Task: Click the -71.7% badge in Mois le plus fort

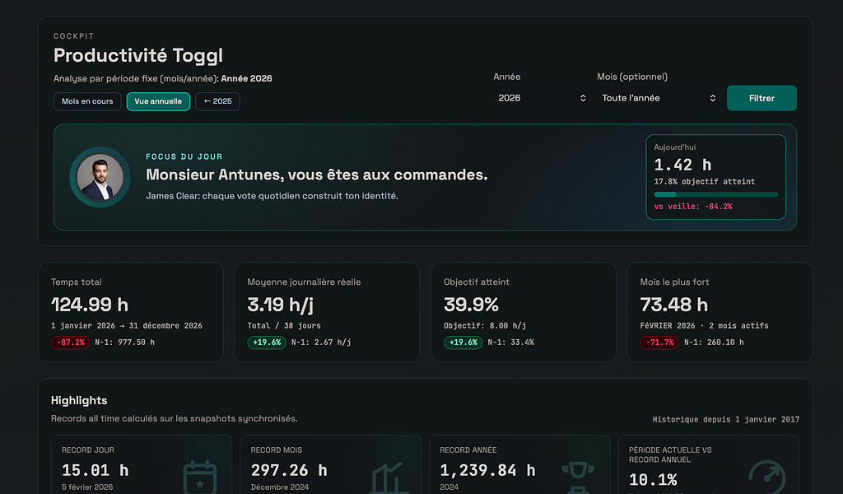Action: click(x=659, y=343)
